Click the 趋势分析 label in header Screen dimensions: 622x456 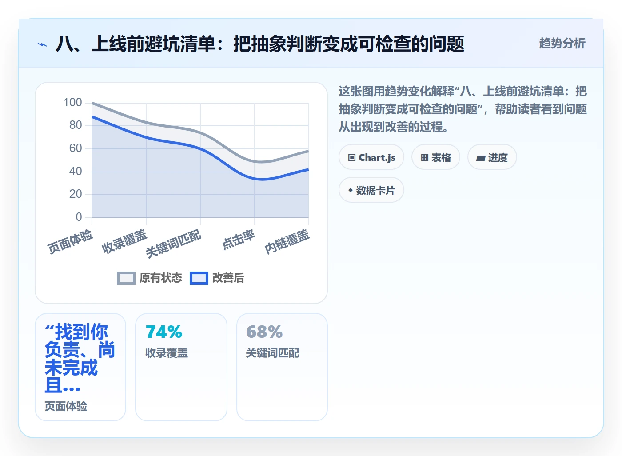point(562,44)
